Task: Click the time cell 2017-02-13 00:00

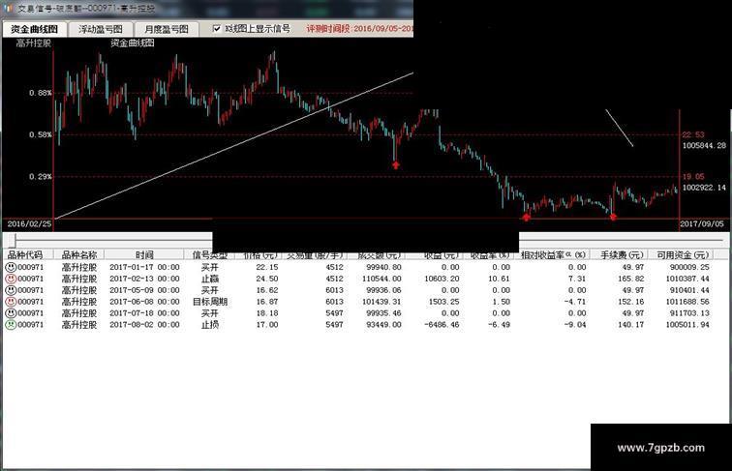Action: tap(144, 279)
